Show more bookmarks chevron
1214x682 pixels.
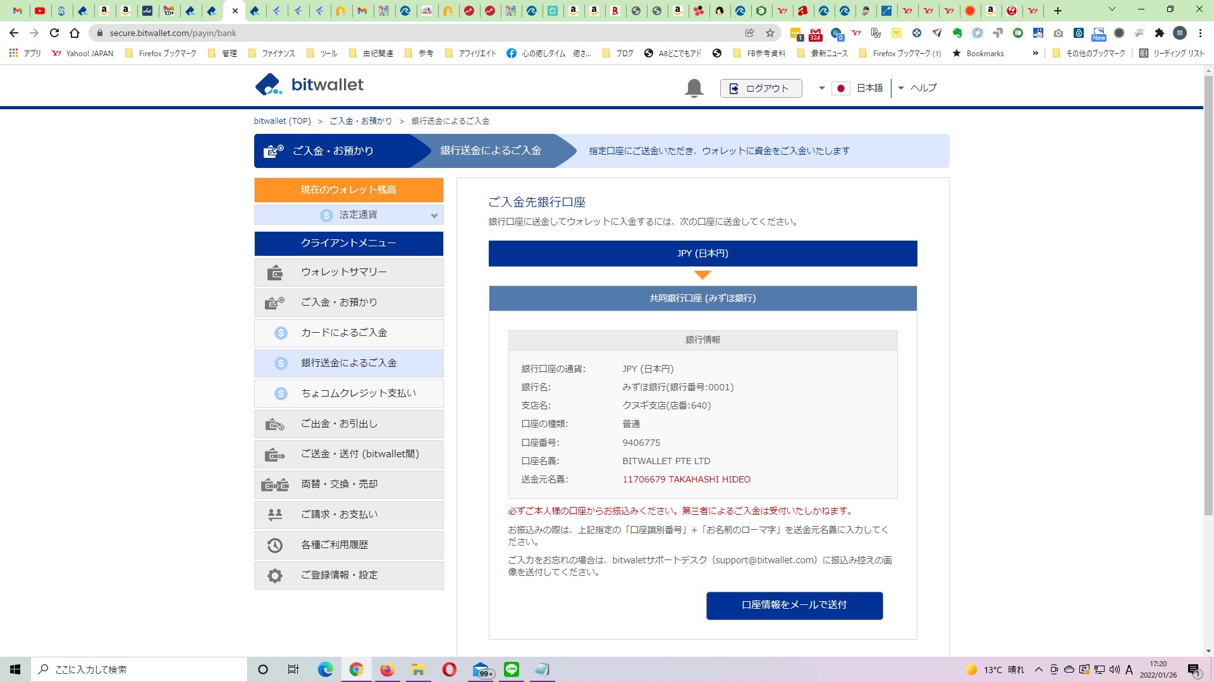[1035, 54]
